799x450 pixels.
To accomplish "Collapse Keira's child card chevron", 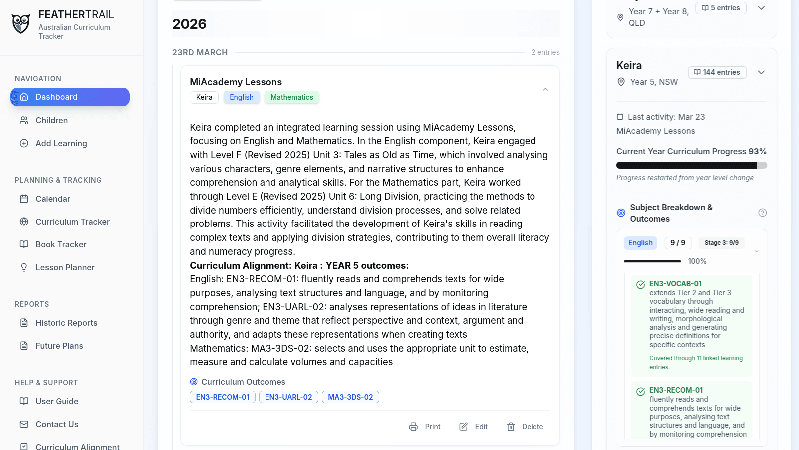I will [x=761, y=72].
